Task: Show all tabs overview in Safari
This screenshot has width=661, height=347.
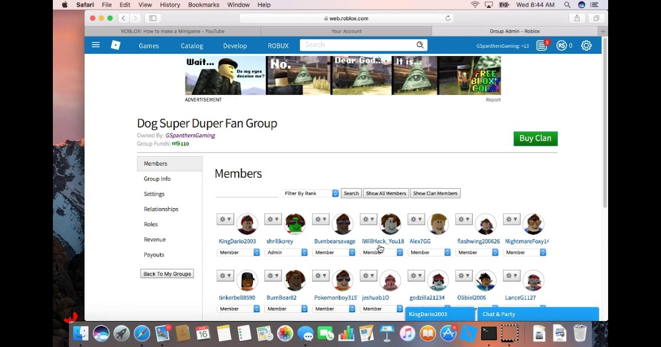Action: (x=596, y=18)
